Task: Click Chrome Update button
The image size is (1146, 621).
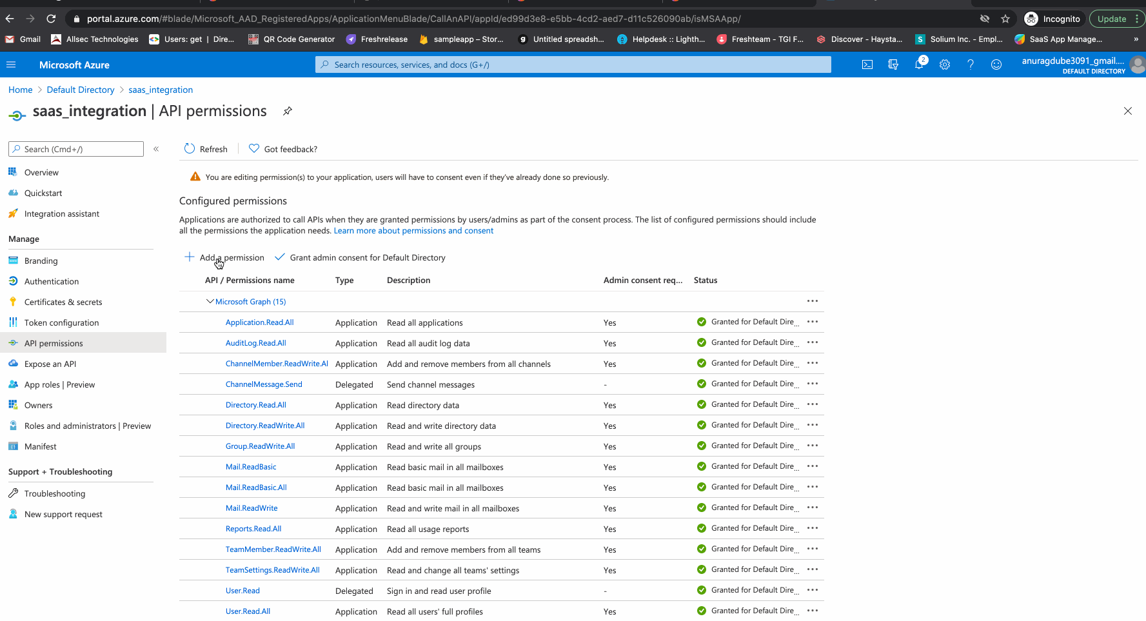Action: pos(1116,19)
